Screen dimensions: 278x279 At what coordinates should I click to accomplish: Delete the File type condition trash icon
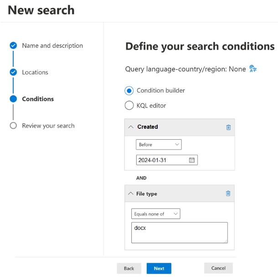[x=228, y=193]
